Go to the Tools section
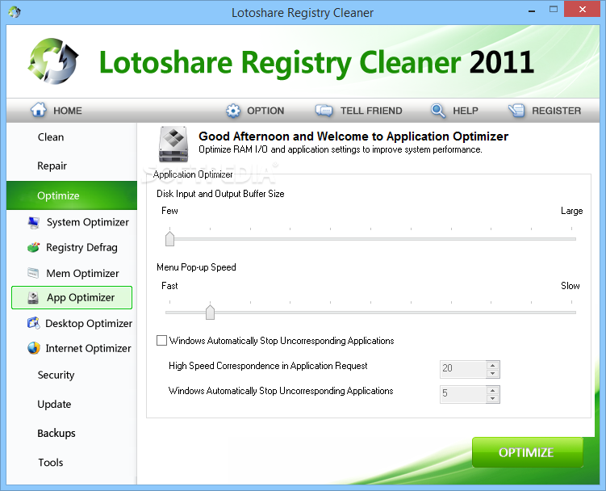The width and height of the screenshot is (606, 491). coord(51,463)
